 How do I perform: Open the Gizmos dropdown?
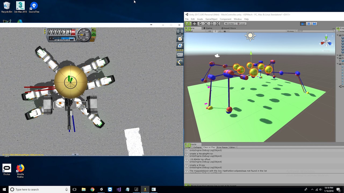(291, 31)
